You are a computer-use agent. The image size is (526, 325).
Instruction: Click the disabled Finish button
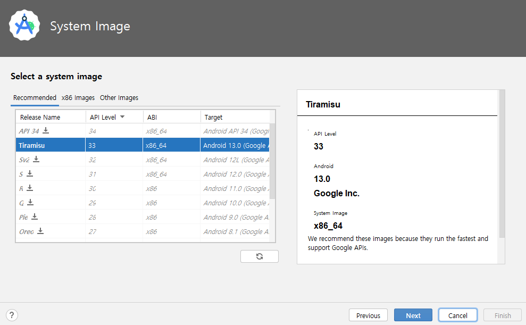click(503, 315)
